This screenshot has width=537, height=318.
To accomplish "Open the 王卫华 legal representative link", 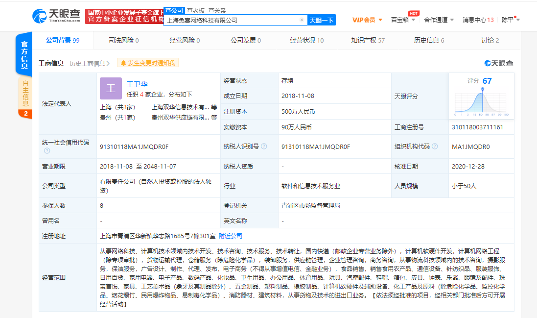I will pyautogui.click(x=137, y=84).
